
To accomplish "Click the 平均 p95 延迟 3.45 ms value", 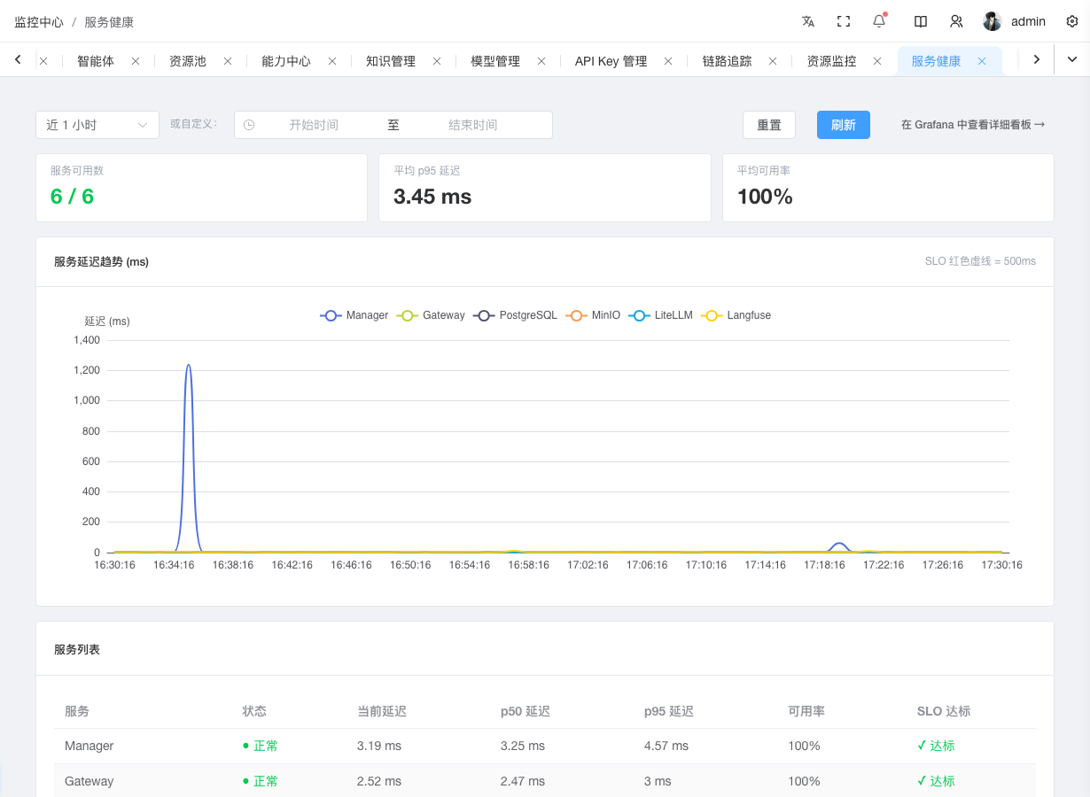I will (432, 197).
